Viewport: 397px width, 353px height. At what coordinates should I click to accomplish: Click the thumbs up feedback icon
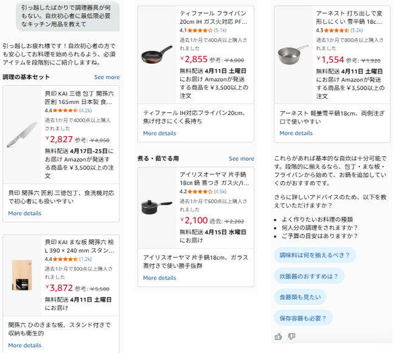pyautogui.click(x=278, y=336)
